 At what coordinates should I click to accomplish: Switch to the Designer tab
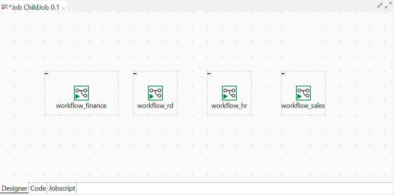15,188
